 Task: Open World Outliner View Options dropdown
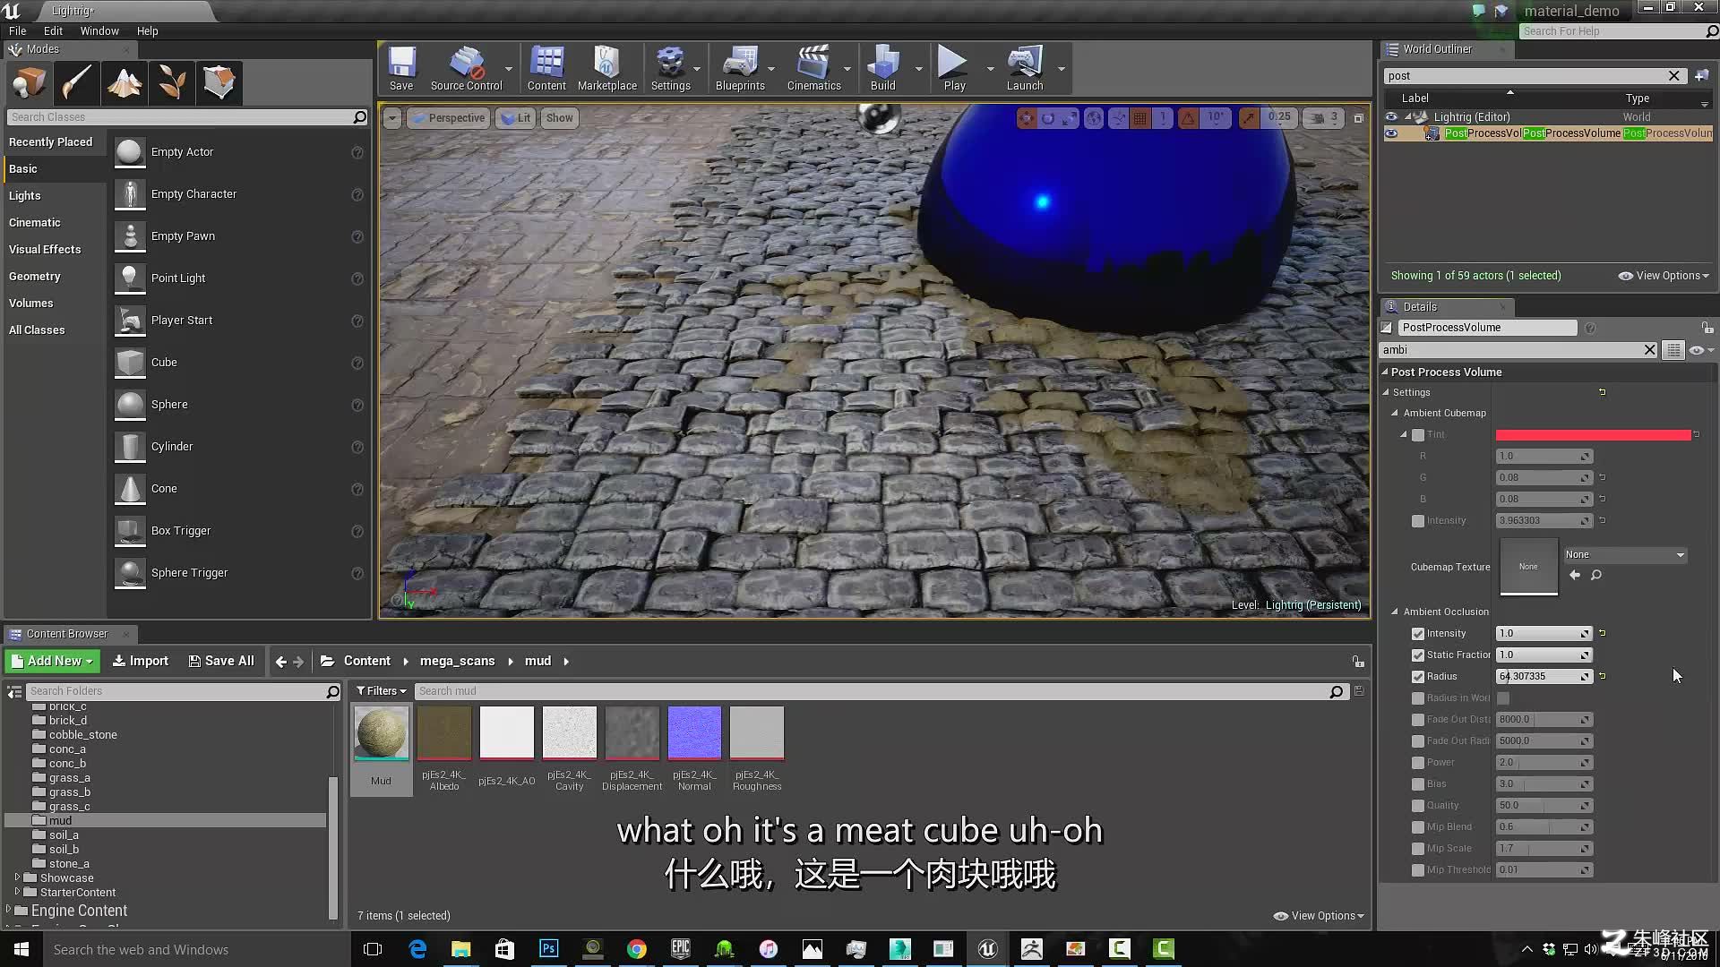pos(1664,276)
